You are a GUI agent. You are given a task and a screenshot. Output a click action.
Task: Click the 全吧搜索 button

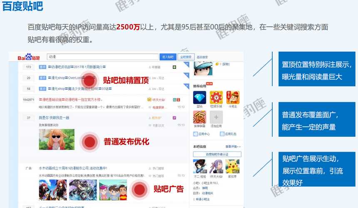tap(186, 57)
